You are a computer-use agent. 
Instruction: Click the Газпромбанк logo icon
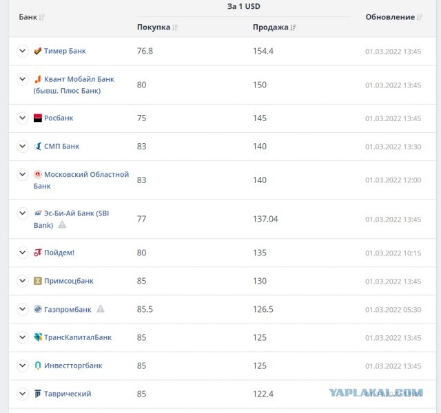[38, 309]
